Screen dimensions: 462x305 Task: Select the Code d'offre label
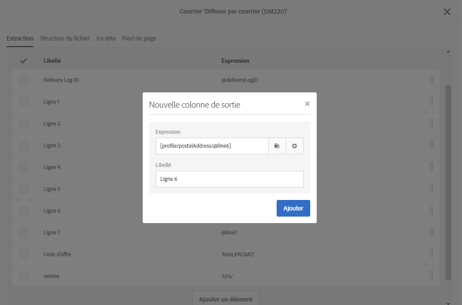(57, 254)
